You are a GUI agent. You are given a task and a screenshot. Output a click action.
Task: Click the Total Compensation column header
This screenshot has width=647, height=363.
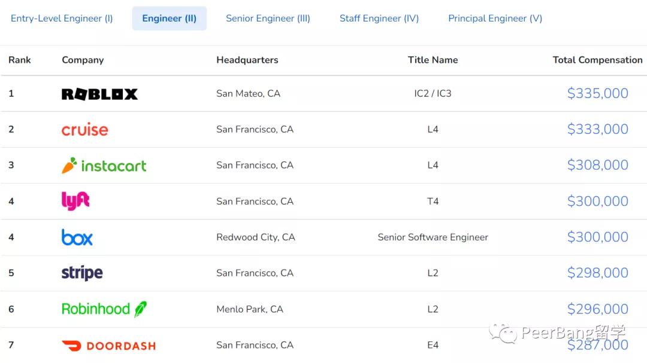click(597, 60)
